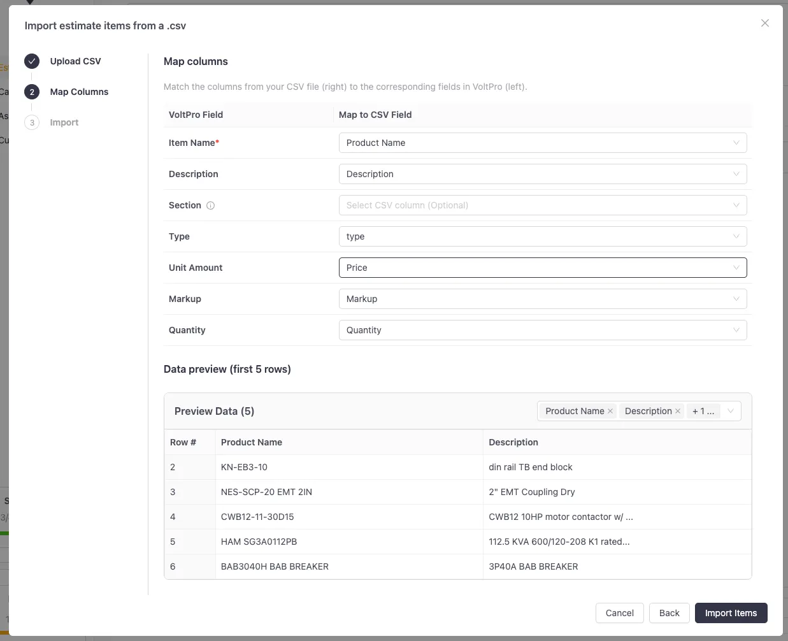Expand the preview columns selector arrow
788x641 pixels.
[731, 411]
